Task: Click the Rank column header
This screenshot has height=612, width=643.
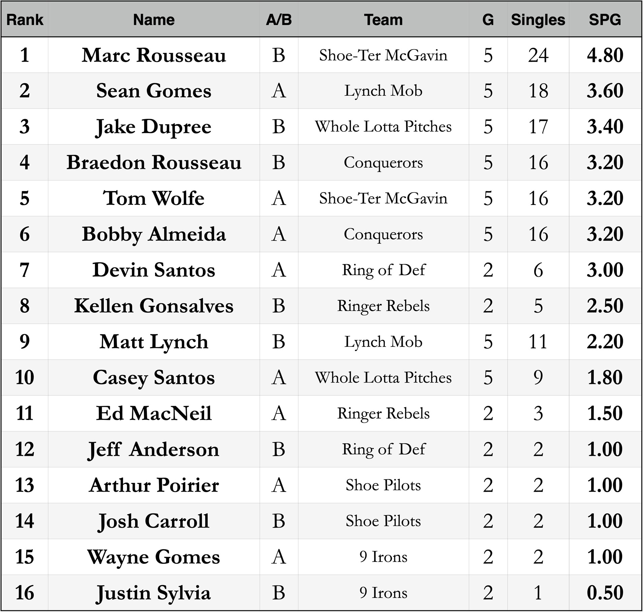Action: [25, 20]
